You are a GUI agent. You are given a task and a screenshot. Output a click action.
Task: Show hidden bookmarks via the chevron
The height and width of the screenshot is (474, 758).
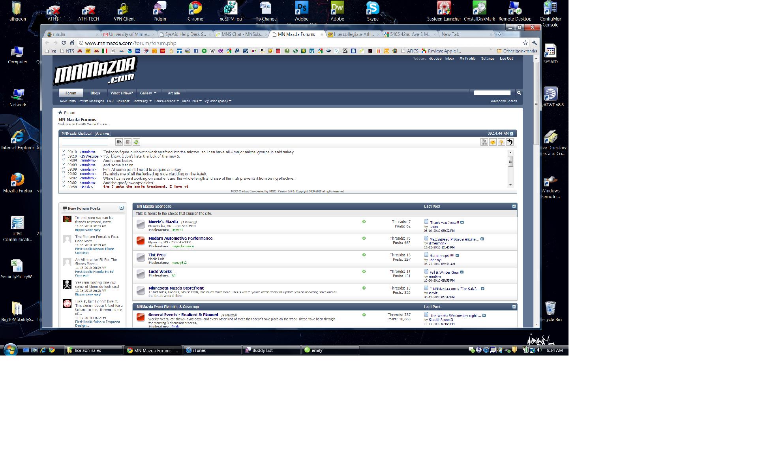(x=491, y=51)
